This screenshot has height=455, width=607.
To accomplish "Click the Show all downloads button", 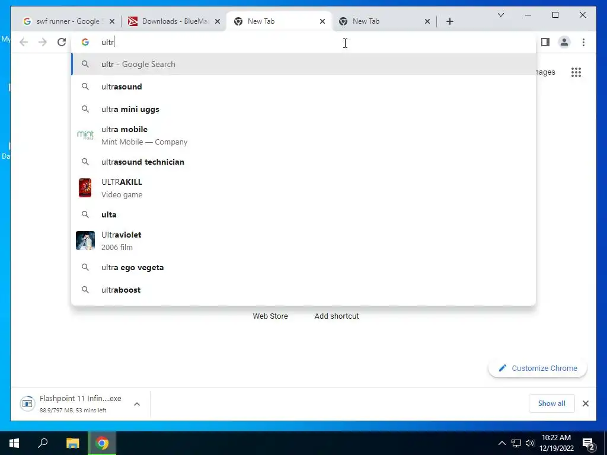I will click(552, 403).
